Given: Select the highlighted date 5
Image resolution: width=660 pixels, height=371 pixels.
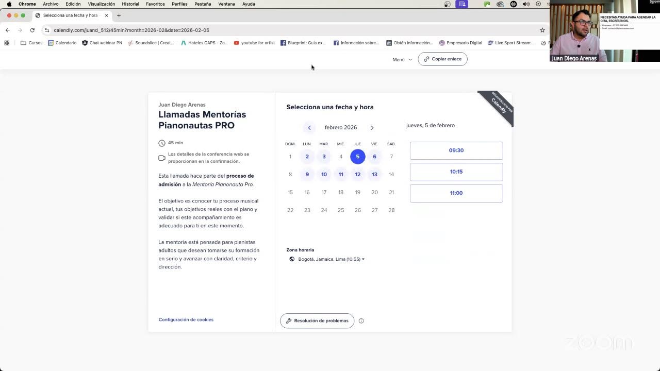Looking at the screenshot, I should click(x=358, y=157).
